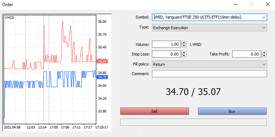Viewport: 275px width, 137px height.
Task: Click the Stop Loss input field
Action: [x=166, y=54]
